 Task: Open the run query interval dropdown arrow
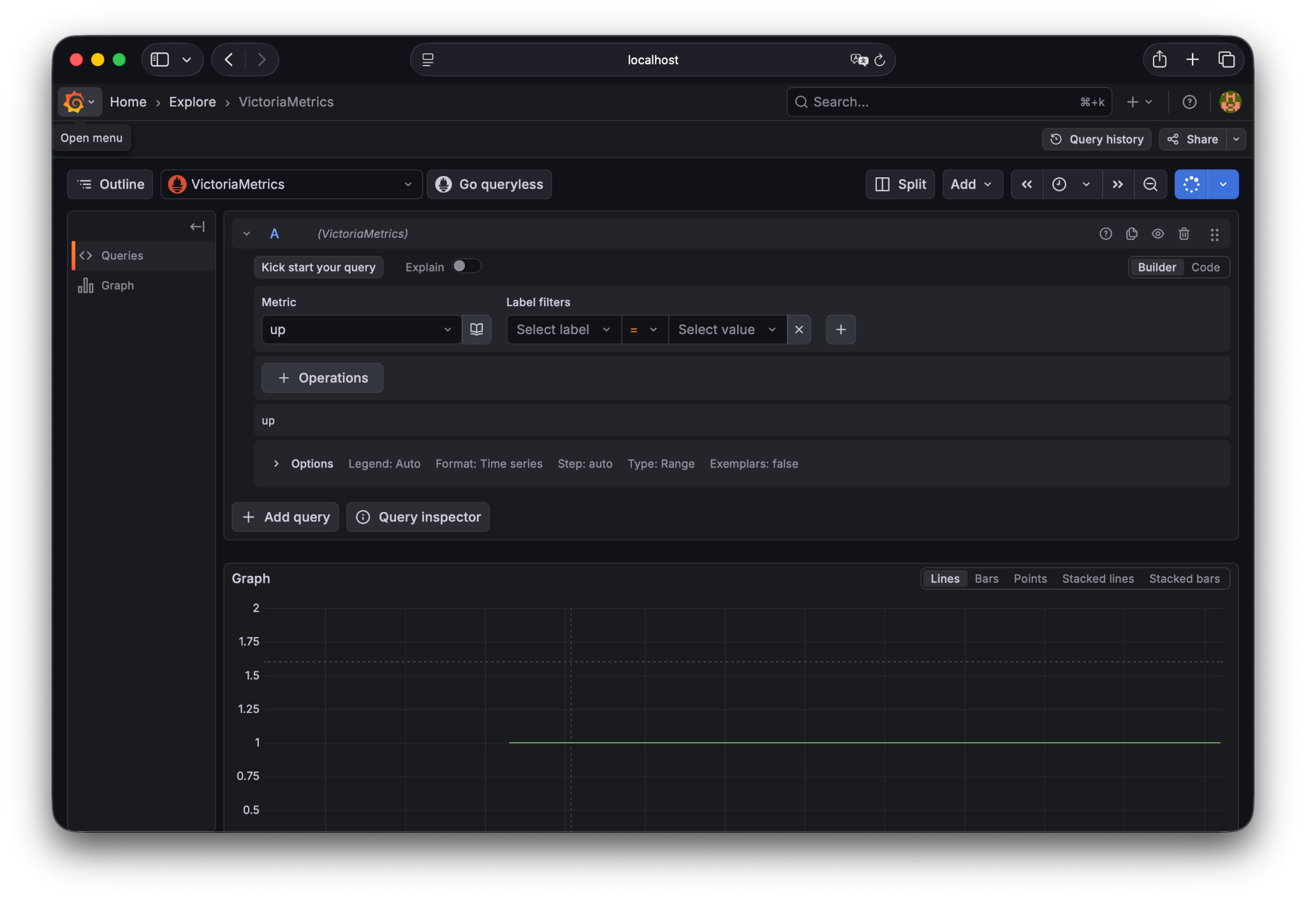point(1223,184)
